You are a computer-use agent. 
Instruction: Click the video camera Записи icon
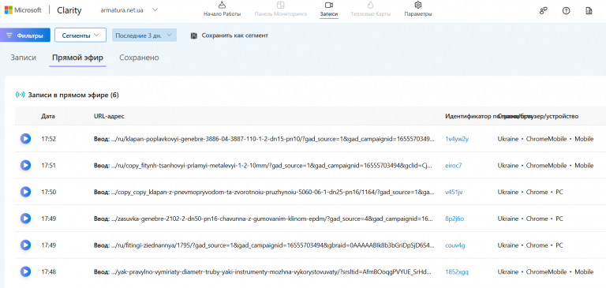tap(329, 5)
